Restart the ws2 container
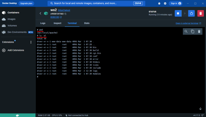The width and height of the screenshot is (206, 117). tap(191, 13)
